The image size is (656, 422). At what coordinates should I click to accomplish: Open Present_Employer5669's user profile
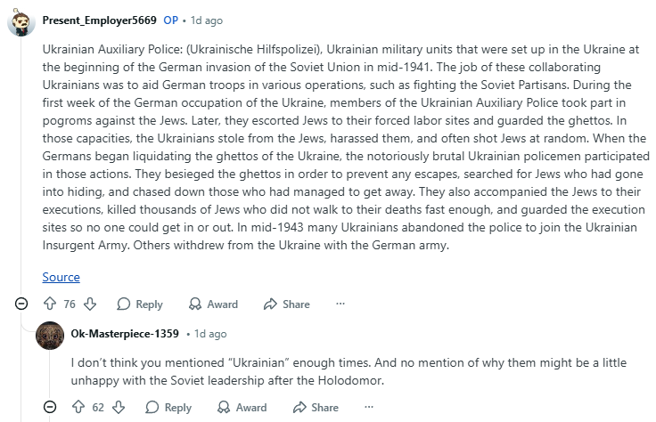pos(99,20)
